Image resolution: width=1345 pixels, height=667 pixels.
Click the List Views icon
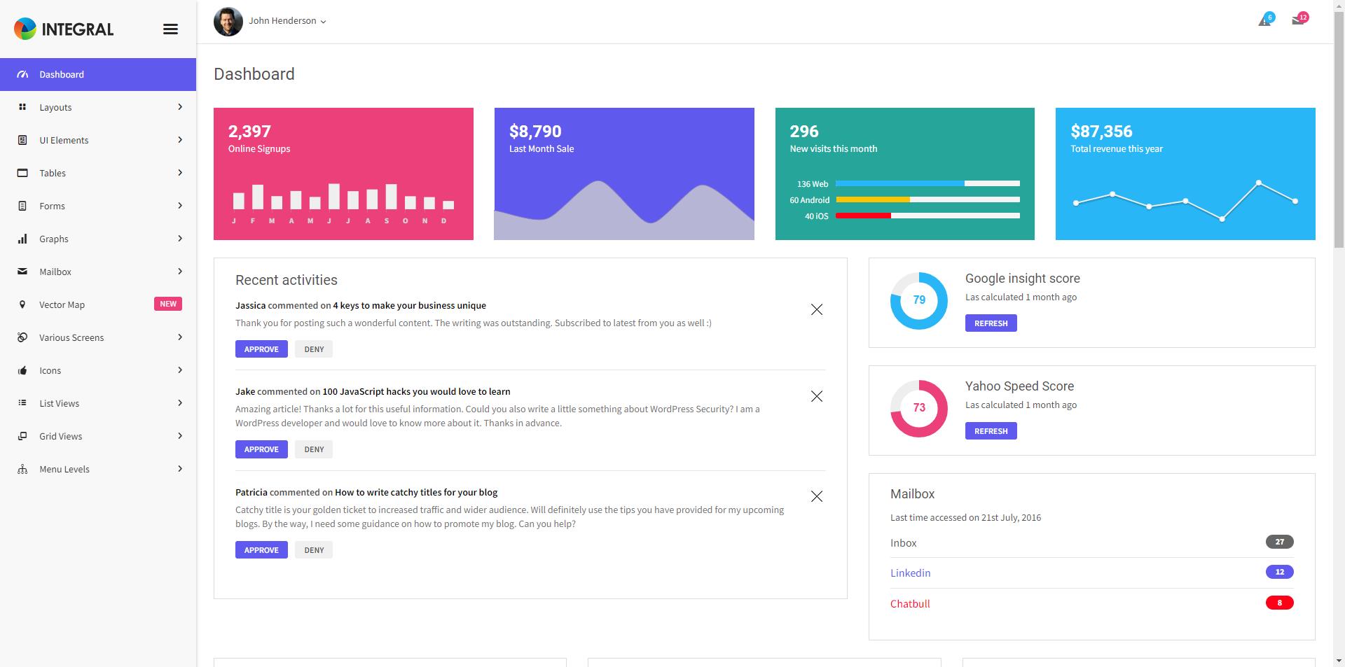pyautogui.click(x=22, y=403)
